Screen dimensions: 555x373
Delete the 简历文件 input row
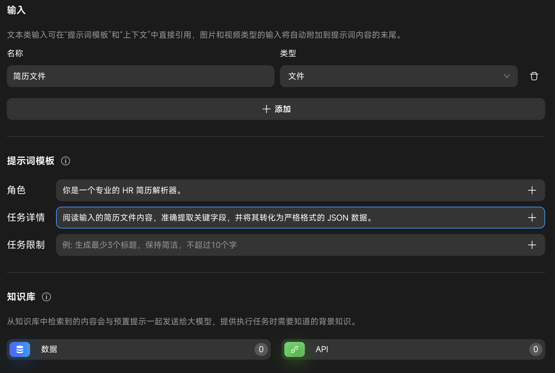click(x=534, y=76)
